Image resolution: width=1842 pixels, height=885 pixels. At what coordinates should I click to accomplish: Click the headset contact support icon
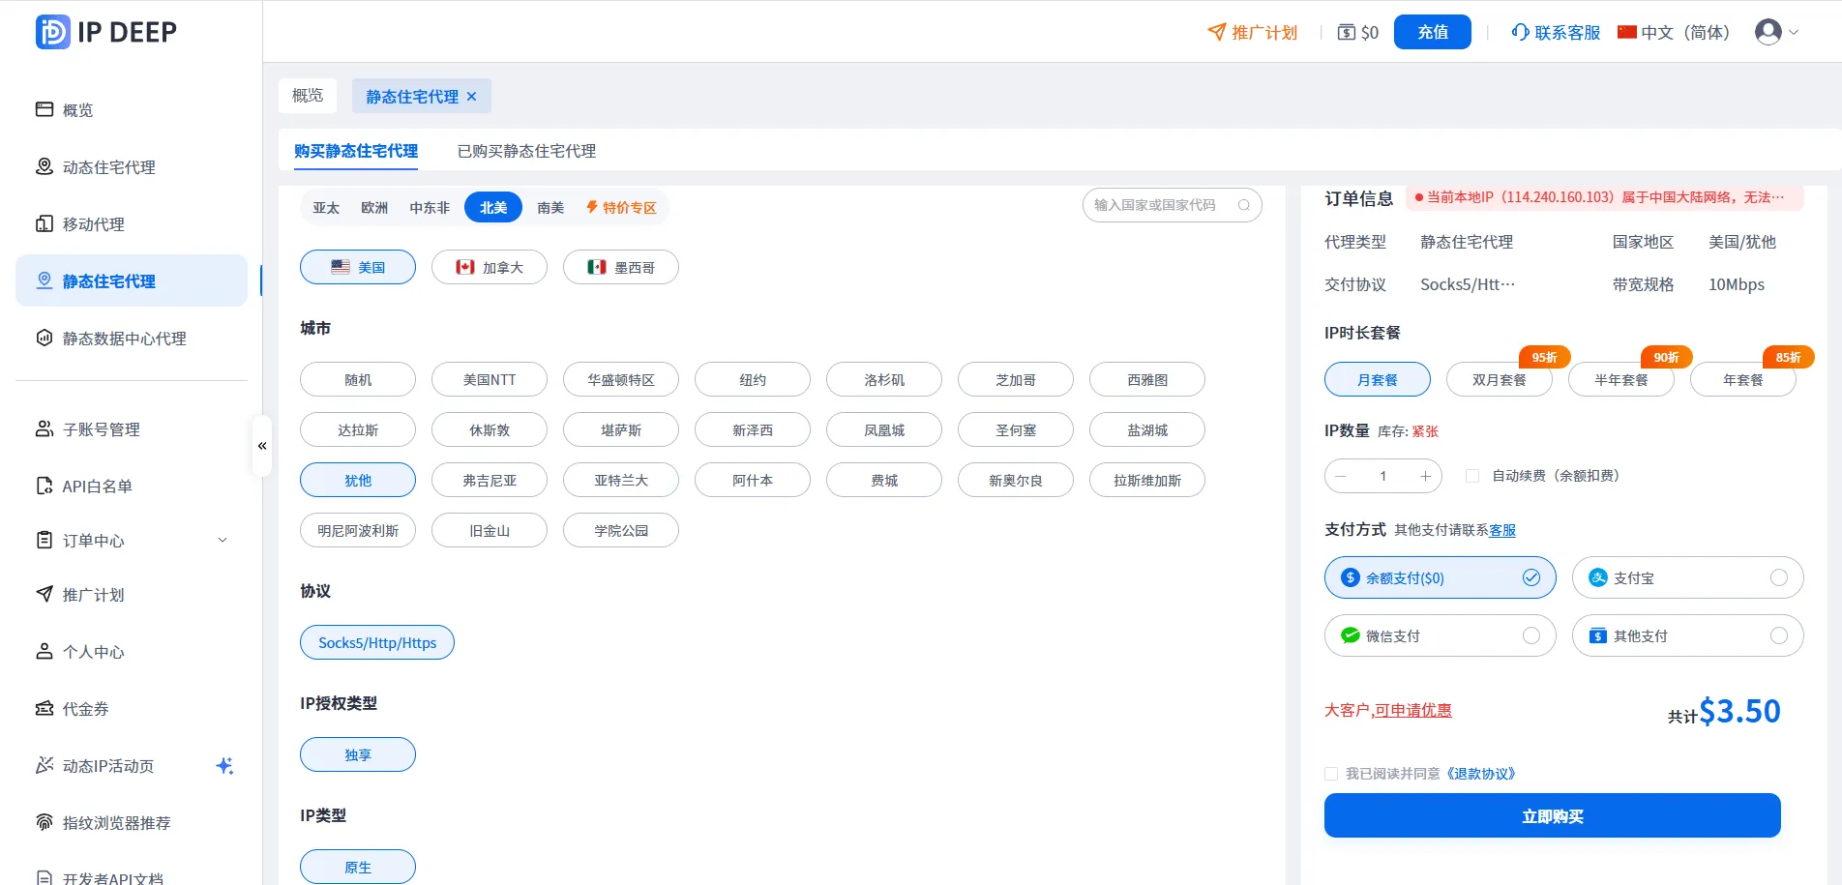[x=1521, y=32]
